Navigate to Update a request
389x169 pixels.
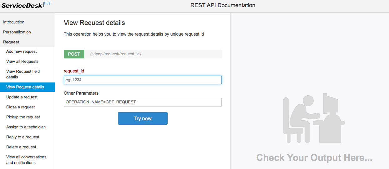click(22, 97)
